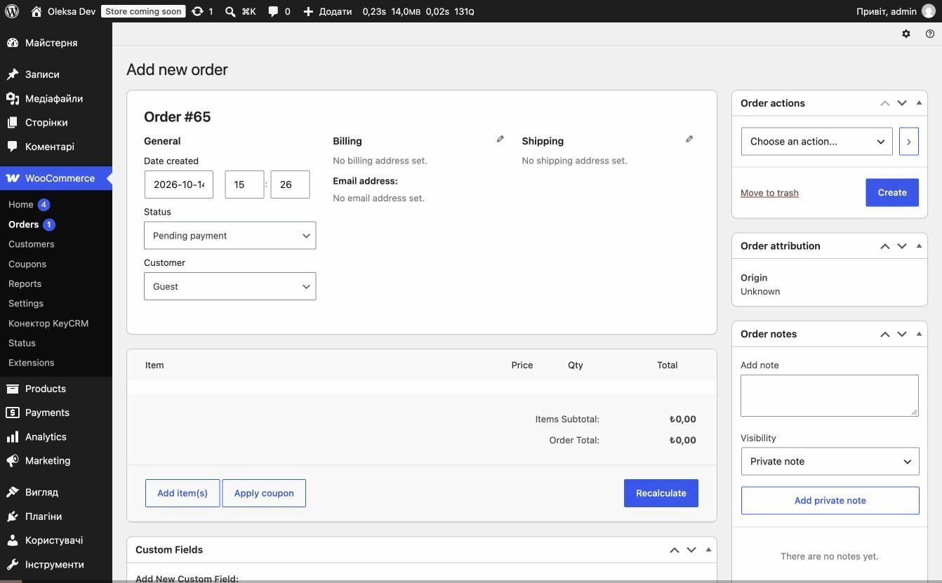Open the note Visibility dropdown
This screenshot has height=583, width=942.
click(x=830, y=462)
